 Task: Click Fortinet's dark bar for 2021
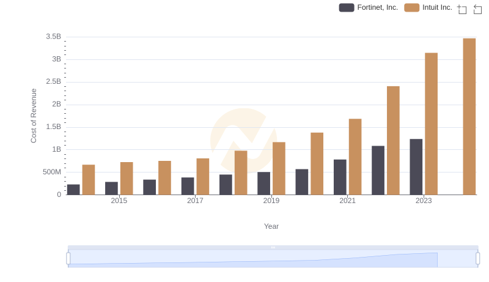point(340,177)
